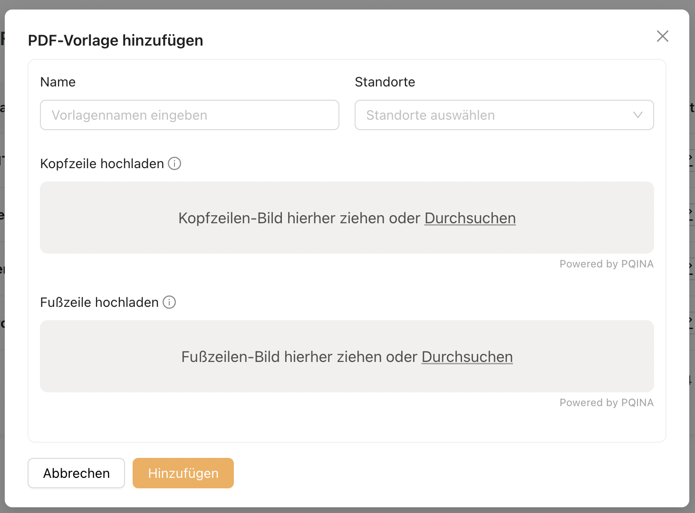Click Durchsuchen link for Fußzeilen-Bild
The height and width of the screenshot is (513, 695).
tap(467, 357)
